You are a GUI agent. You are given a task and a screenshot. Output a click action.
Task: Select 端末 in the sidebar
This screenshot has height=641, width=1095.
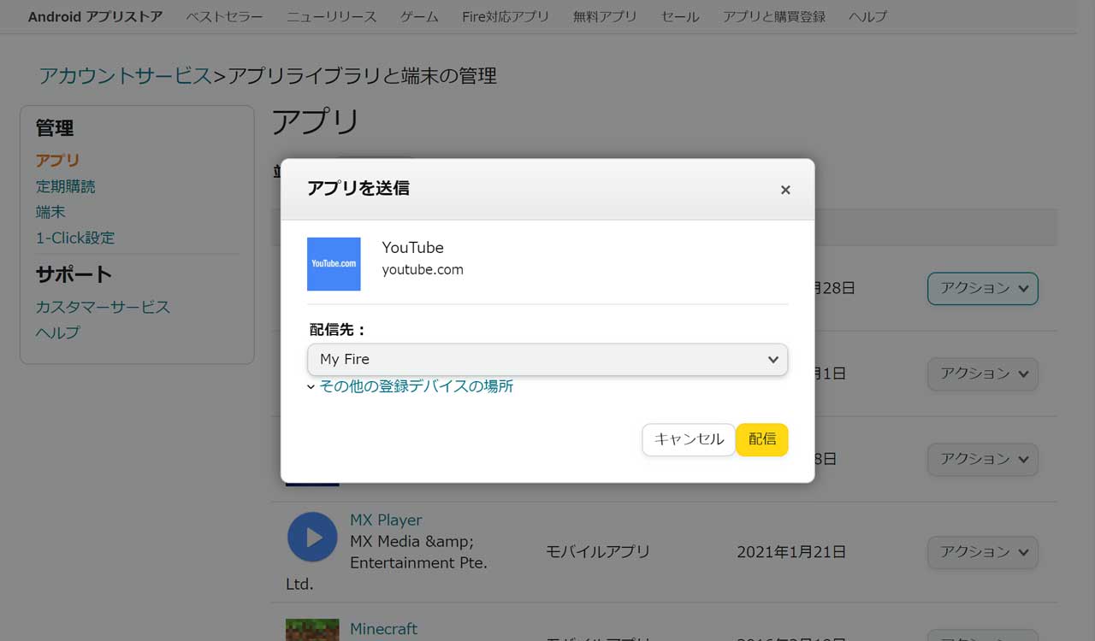(x=50, y=212)
